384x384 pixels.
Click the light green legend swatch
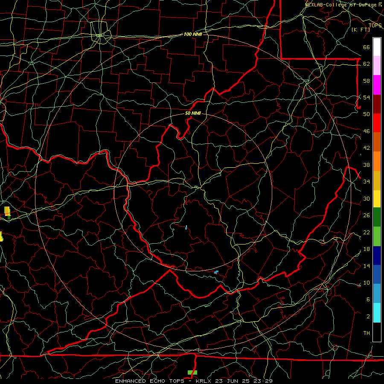click(377, 236)
